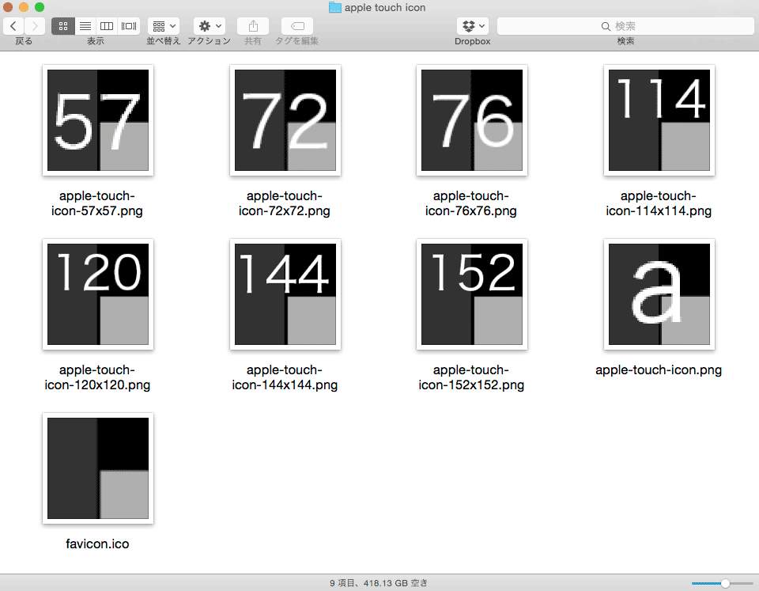Image resolution: width=759 pixels, height=591 pixels.
Task: Switch to column view mode
Action: pos(107,26)
